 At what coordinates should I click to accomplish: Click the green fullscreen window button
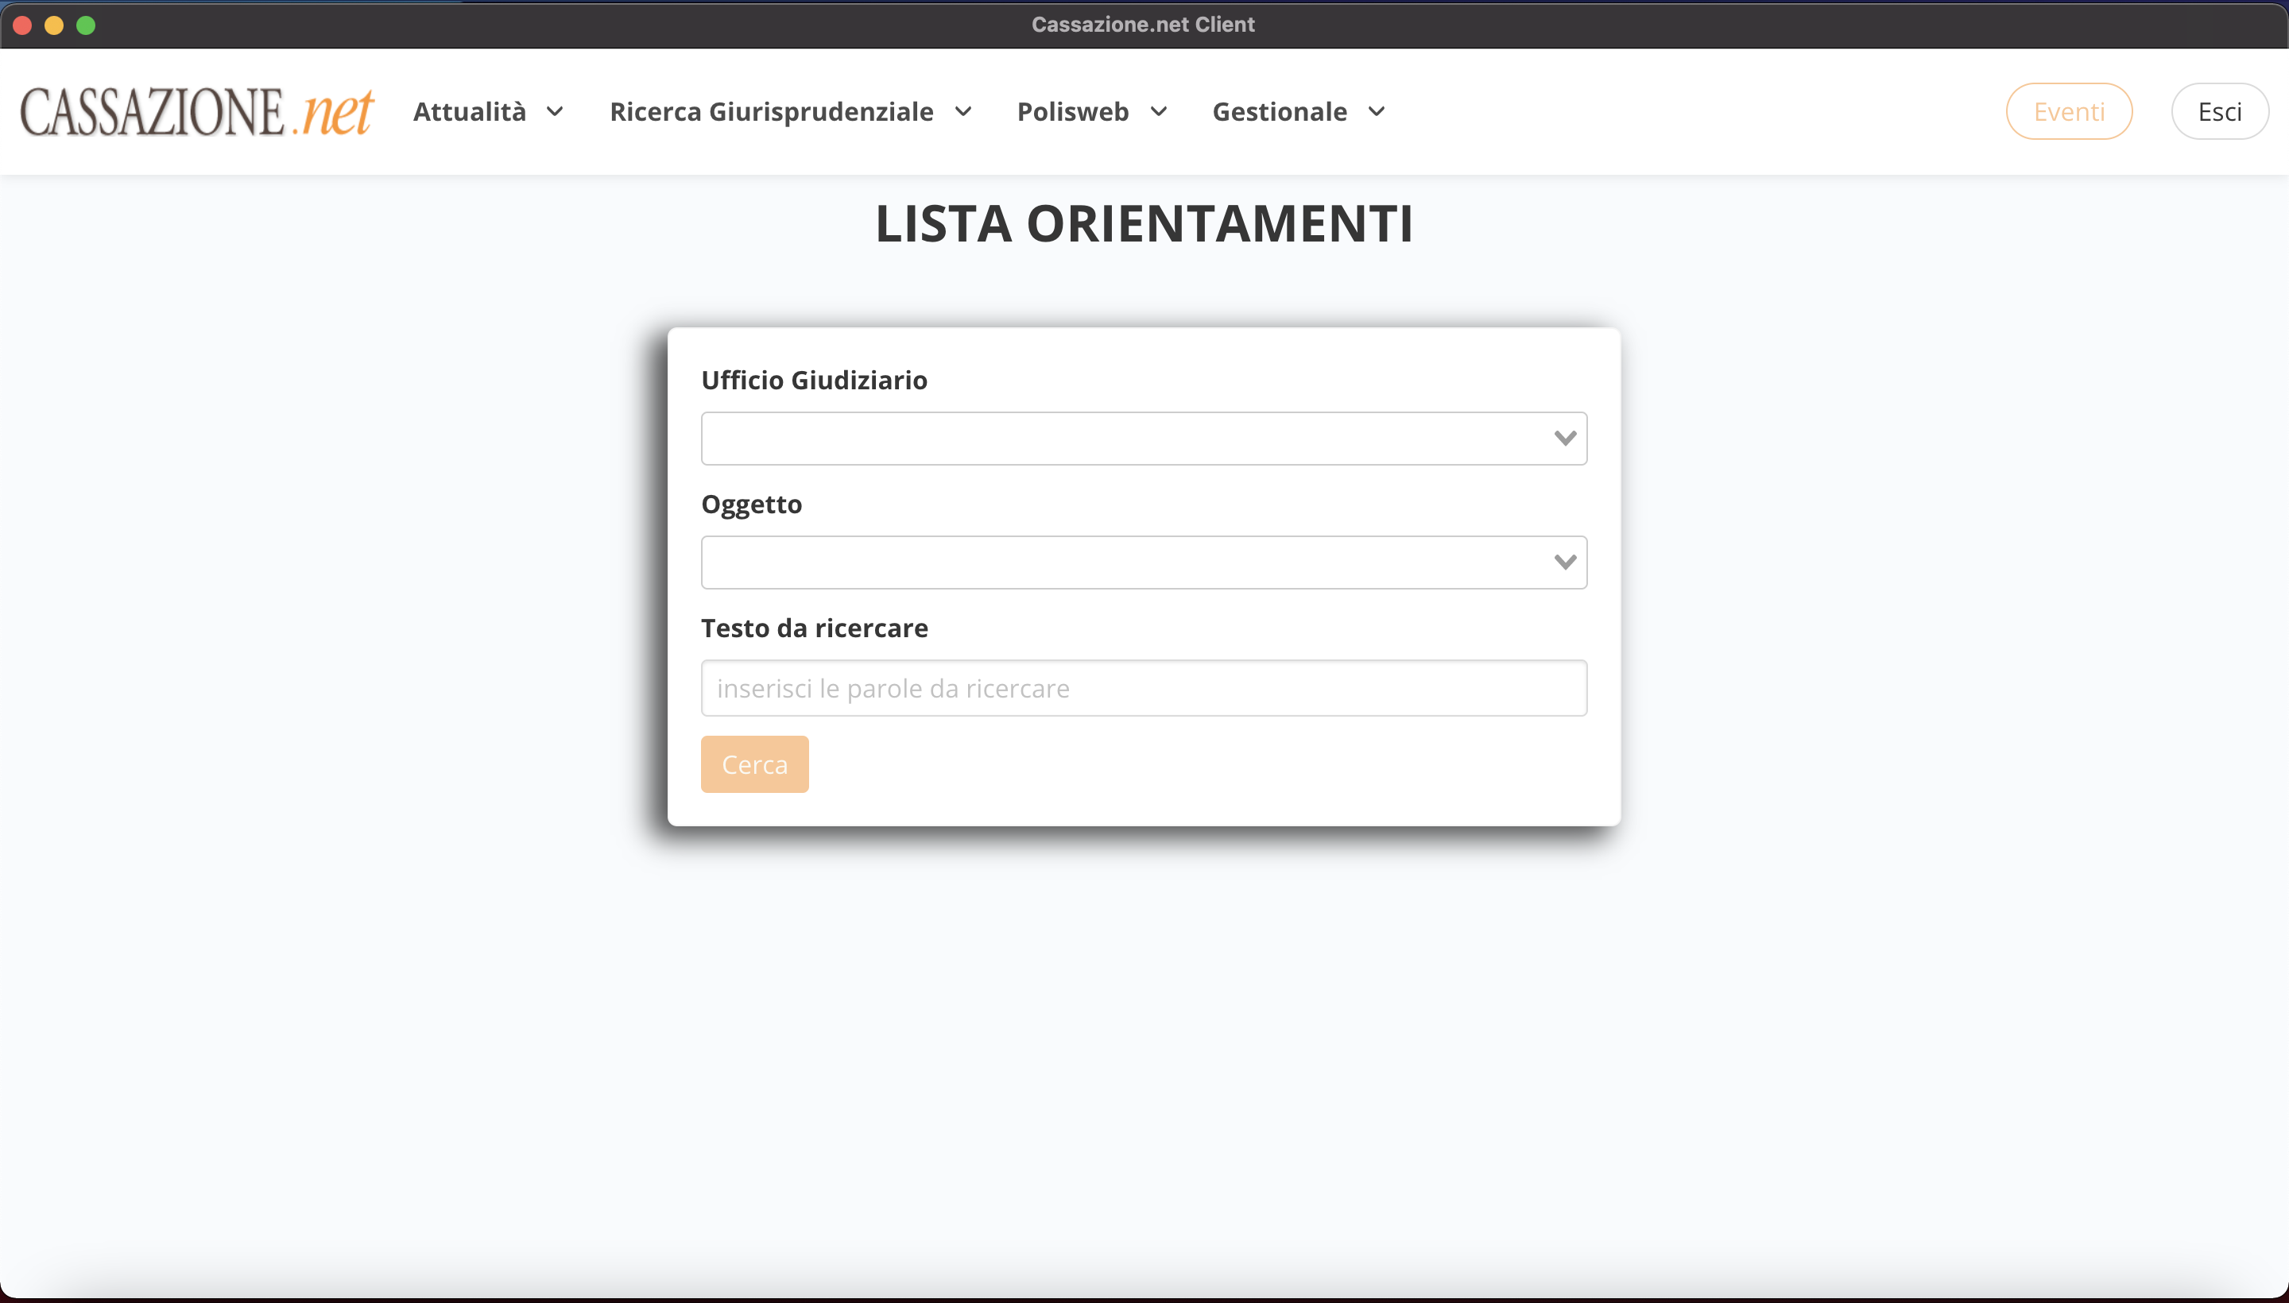pyautogui.click(x=86, y=25)
